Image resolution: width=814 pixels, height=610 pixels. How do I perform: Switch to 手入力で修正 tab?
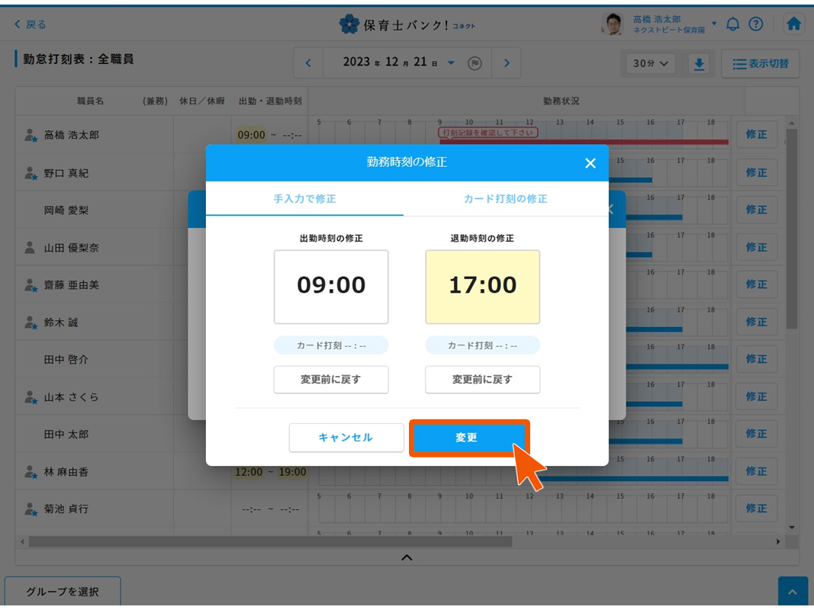coord(304,199)
